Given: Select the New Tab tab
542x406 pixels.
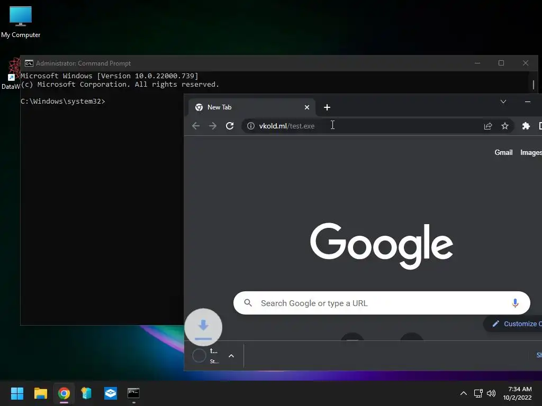Looking at the screenshot, I should click(x=251, y=107).
